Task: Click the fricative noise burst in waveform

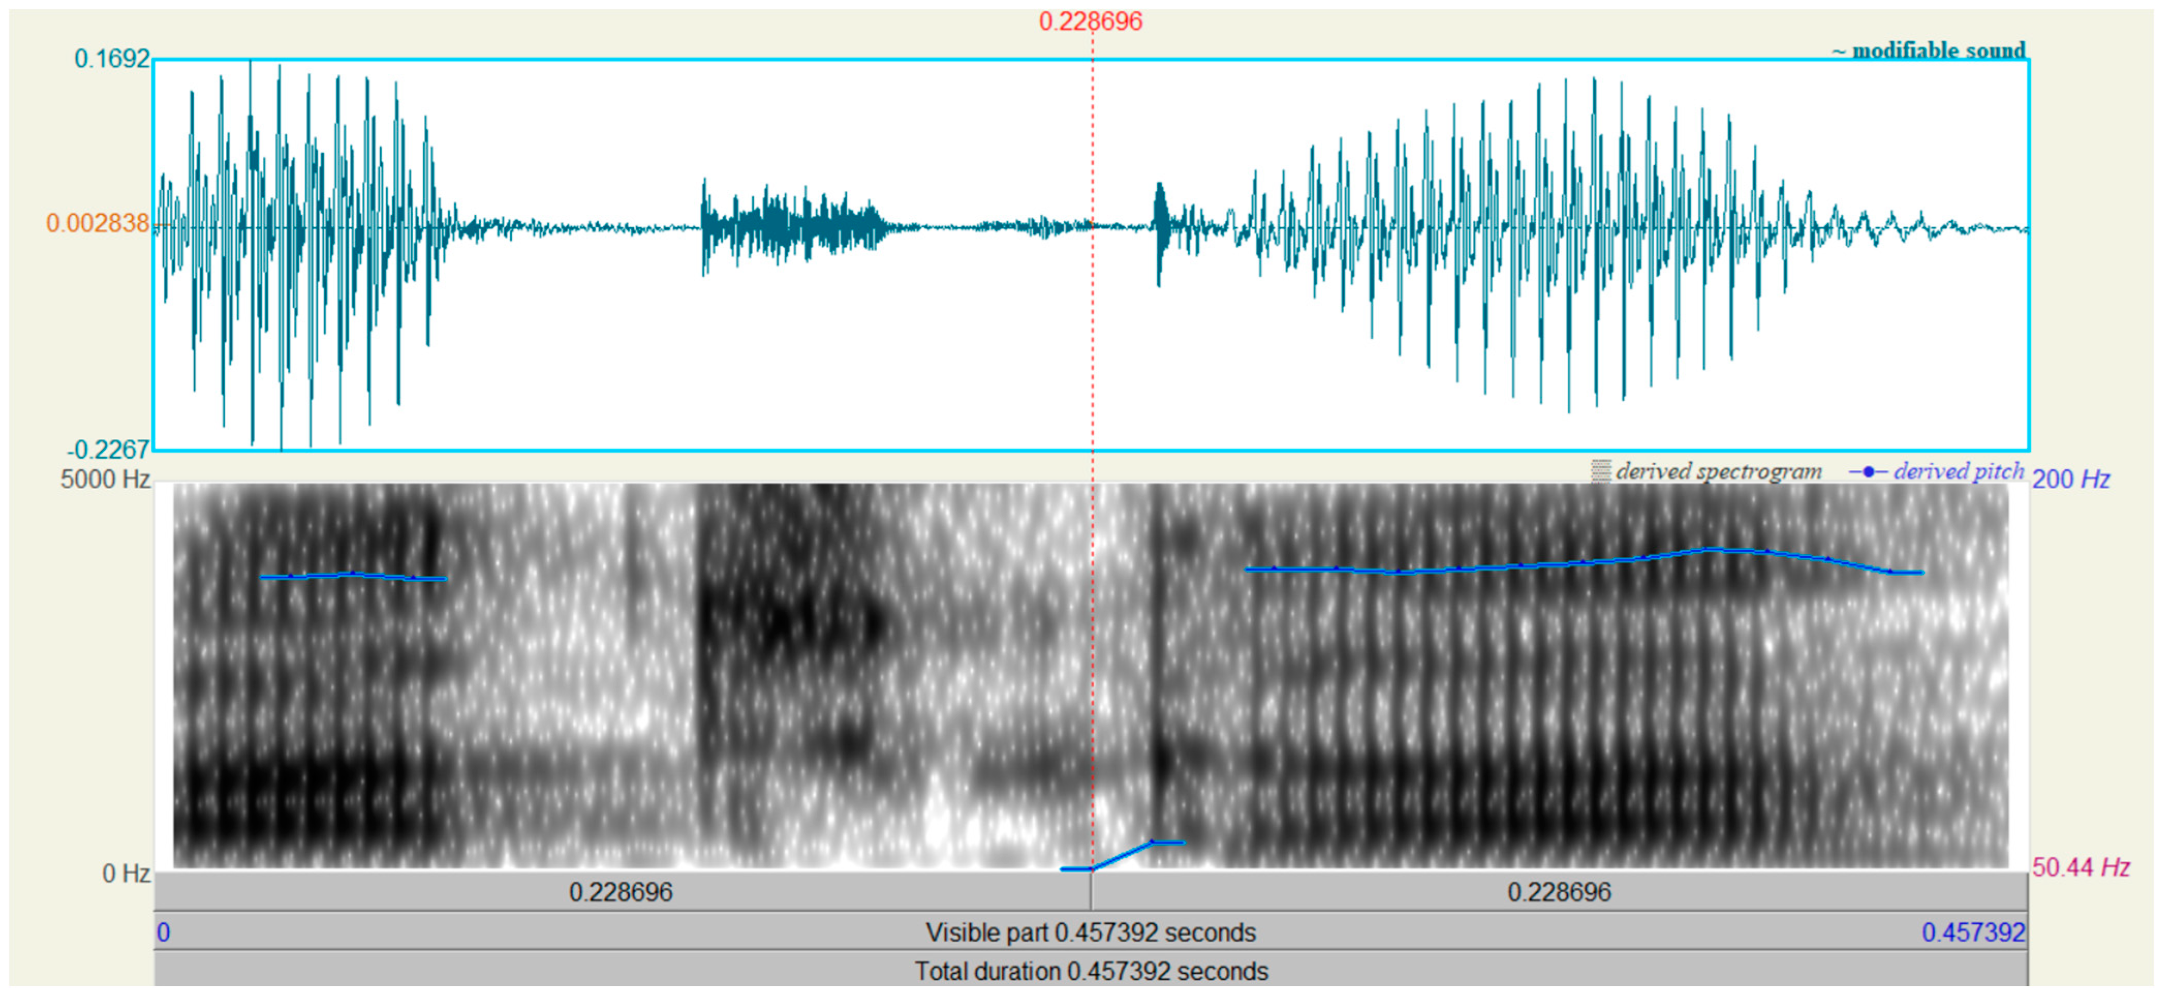Action: [x=789, y=225]
